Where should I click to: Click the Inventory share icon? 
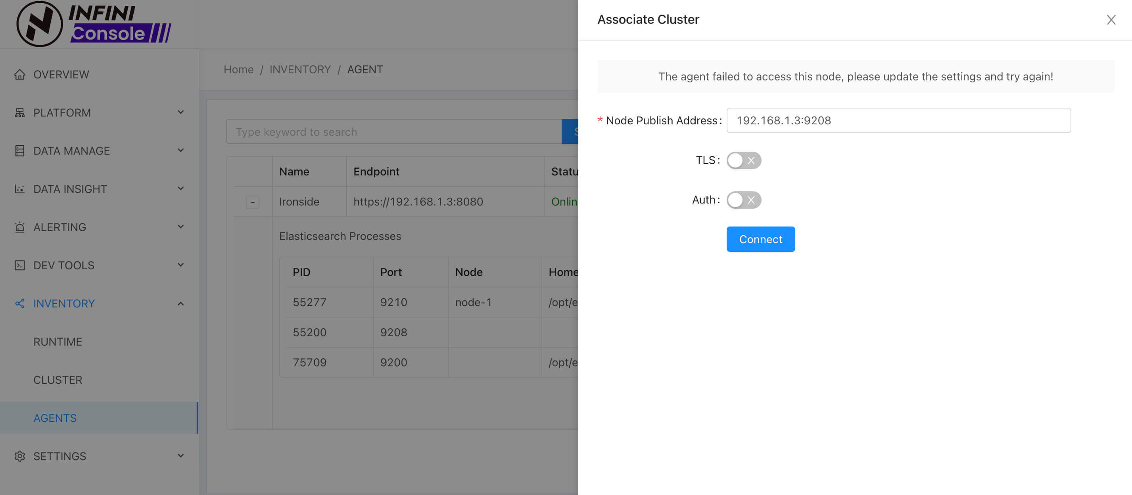pyautogui.click(x=19, y=304)
